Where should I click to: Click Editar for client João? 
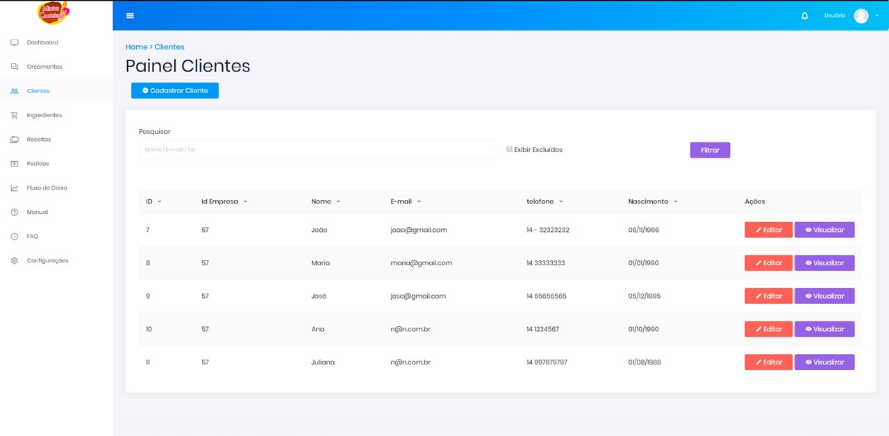[768, 230]
